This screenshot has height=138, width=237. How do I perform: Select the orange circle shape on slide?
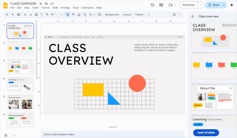click(x=137, y=83)
